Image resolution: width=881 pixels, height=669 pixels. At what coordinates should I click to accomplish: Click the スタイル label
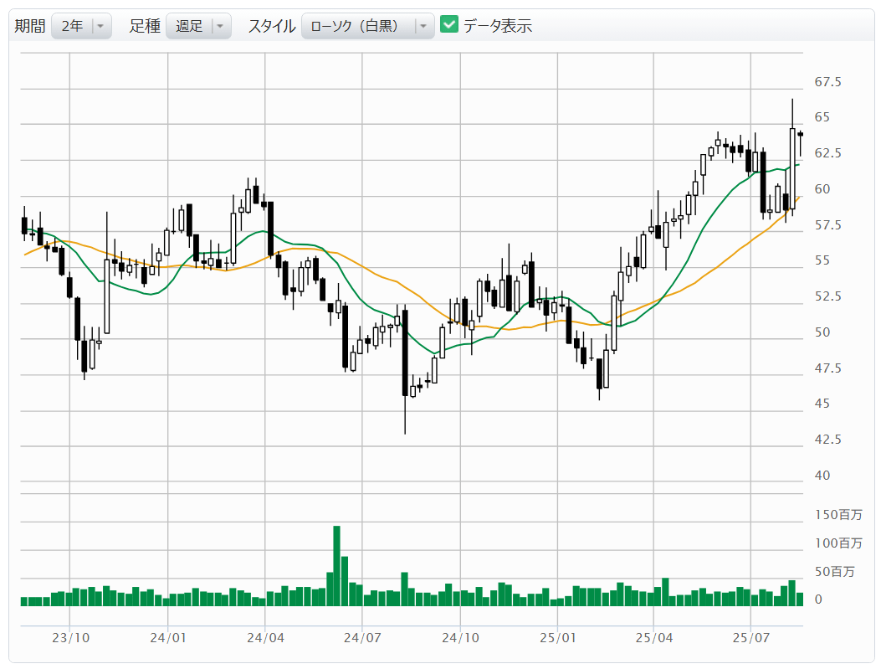[271, 26]
